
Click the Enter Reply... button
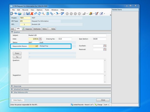point(18,100)
